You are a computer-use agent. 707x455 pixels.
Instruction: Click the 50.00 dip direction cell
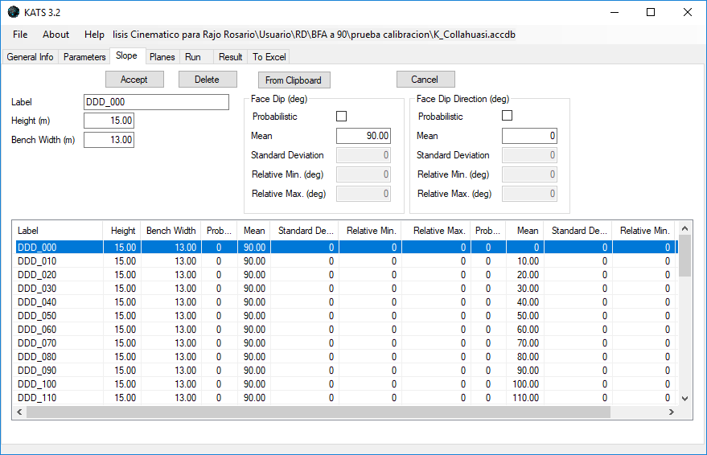(x=525, y=316)
